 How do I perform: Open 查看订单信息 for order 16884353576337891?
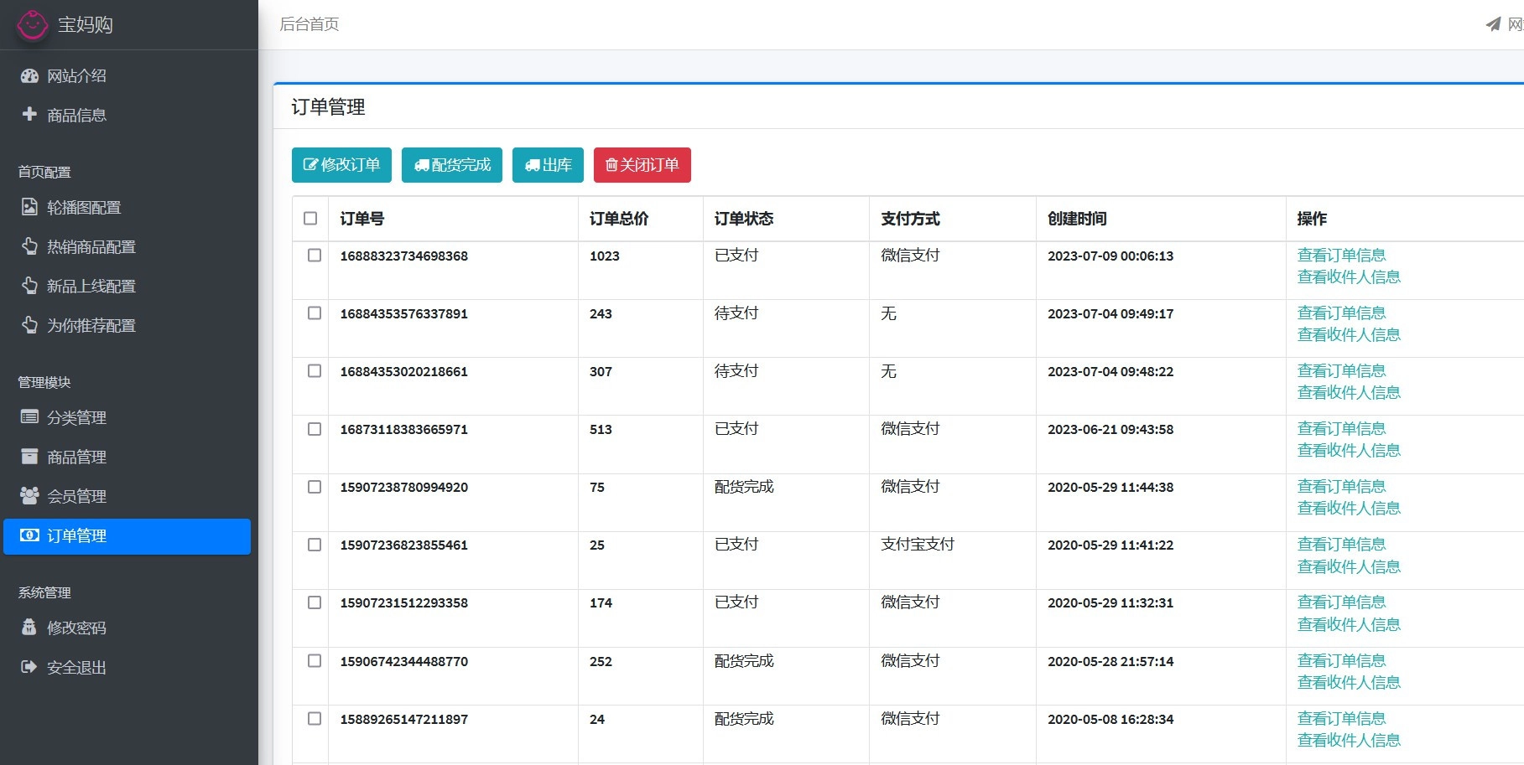(1341, 313)
